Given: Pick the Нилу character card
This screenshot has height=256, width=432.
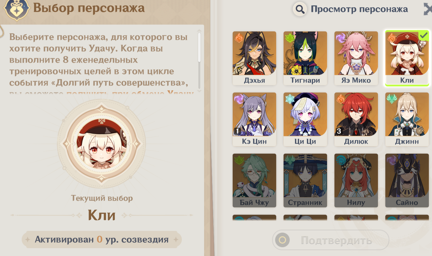Looking at the screenshot, I should click(356, 180).
